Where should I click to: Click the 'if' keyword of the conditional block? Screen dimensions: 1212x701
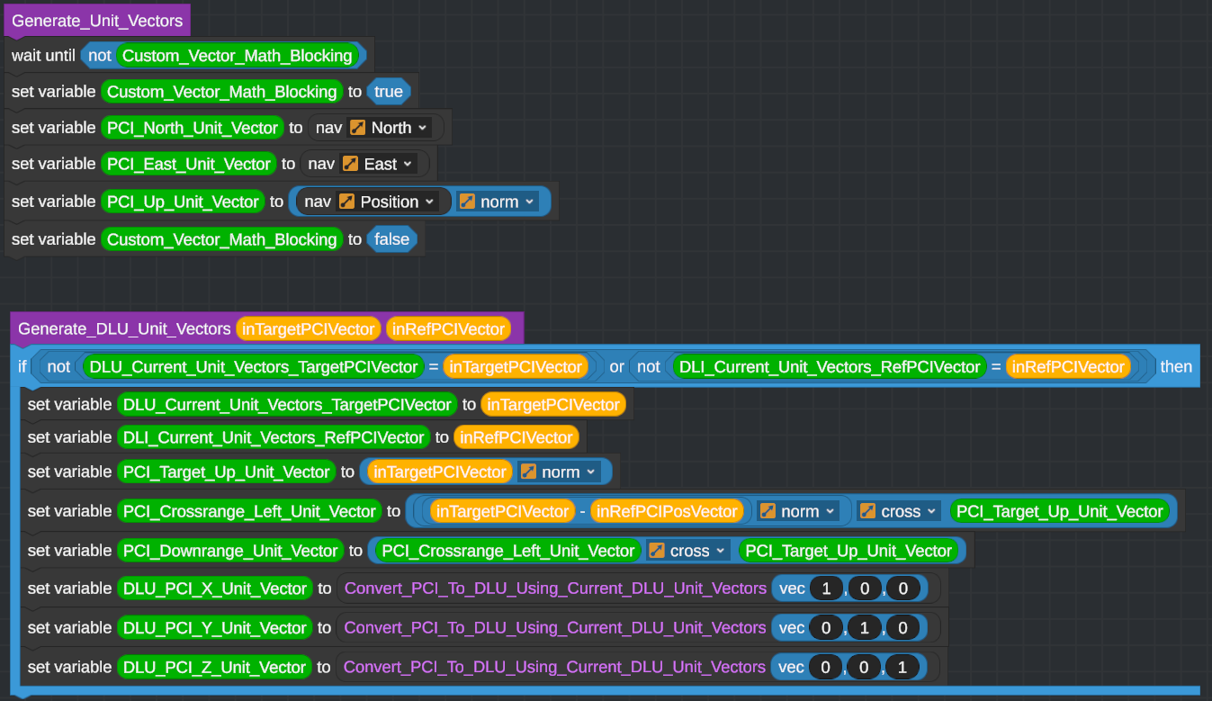[x=22, y=366]
